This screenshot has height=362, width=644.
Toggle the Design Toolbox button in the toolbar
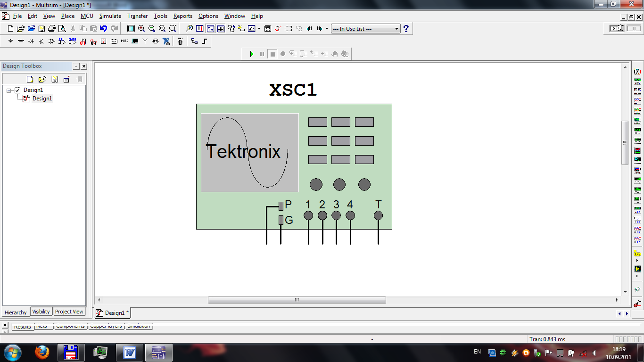pyautogui.click(x=211, y=29)
